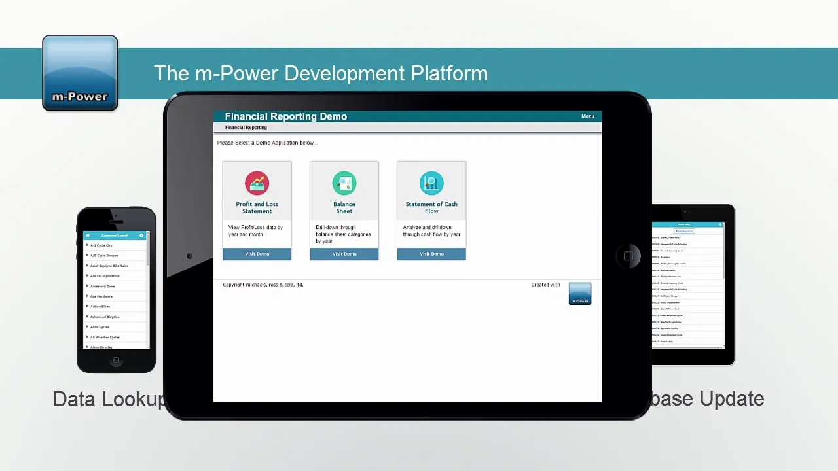This screenshot has height=471, width=838.
Task: Expand AAM-Equipto Bike Sales row
Action: 115,266
